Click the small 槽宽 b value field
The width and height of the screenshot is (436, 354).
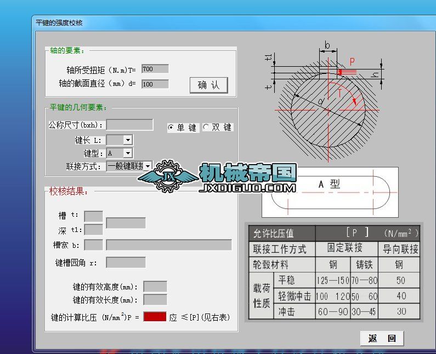coord(93,245)
